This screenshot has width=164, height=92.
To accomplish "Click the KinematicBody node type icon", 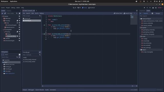I will coord(6,36).
